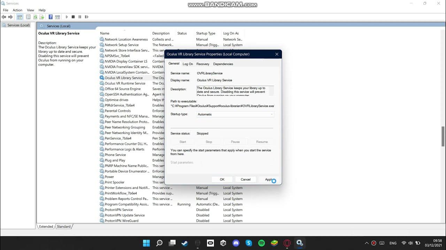Screen dimensions: 446x250
Task: Click the Stop button under Service status
Action: pos(209,142)
